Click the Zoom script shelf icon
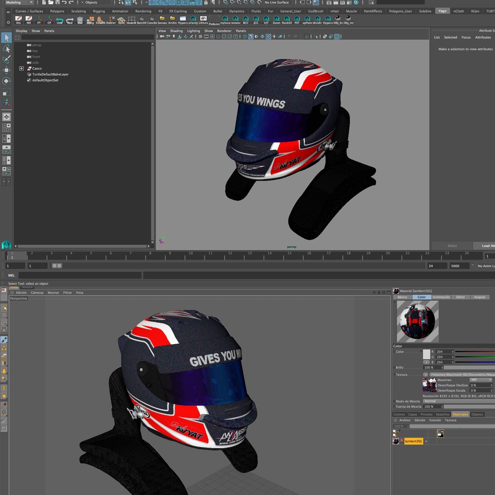Image resolution: width=495 pixels, height=495 pixels. click(x=276, y=20)
